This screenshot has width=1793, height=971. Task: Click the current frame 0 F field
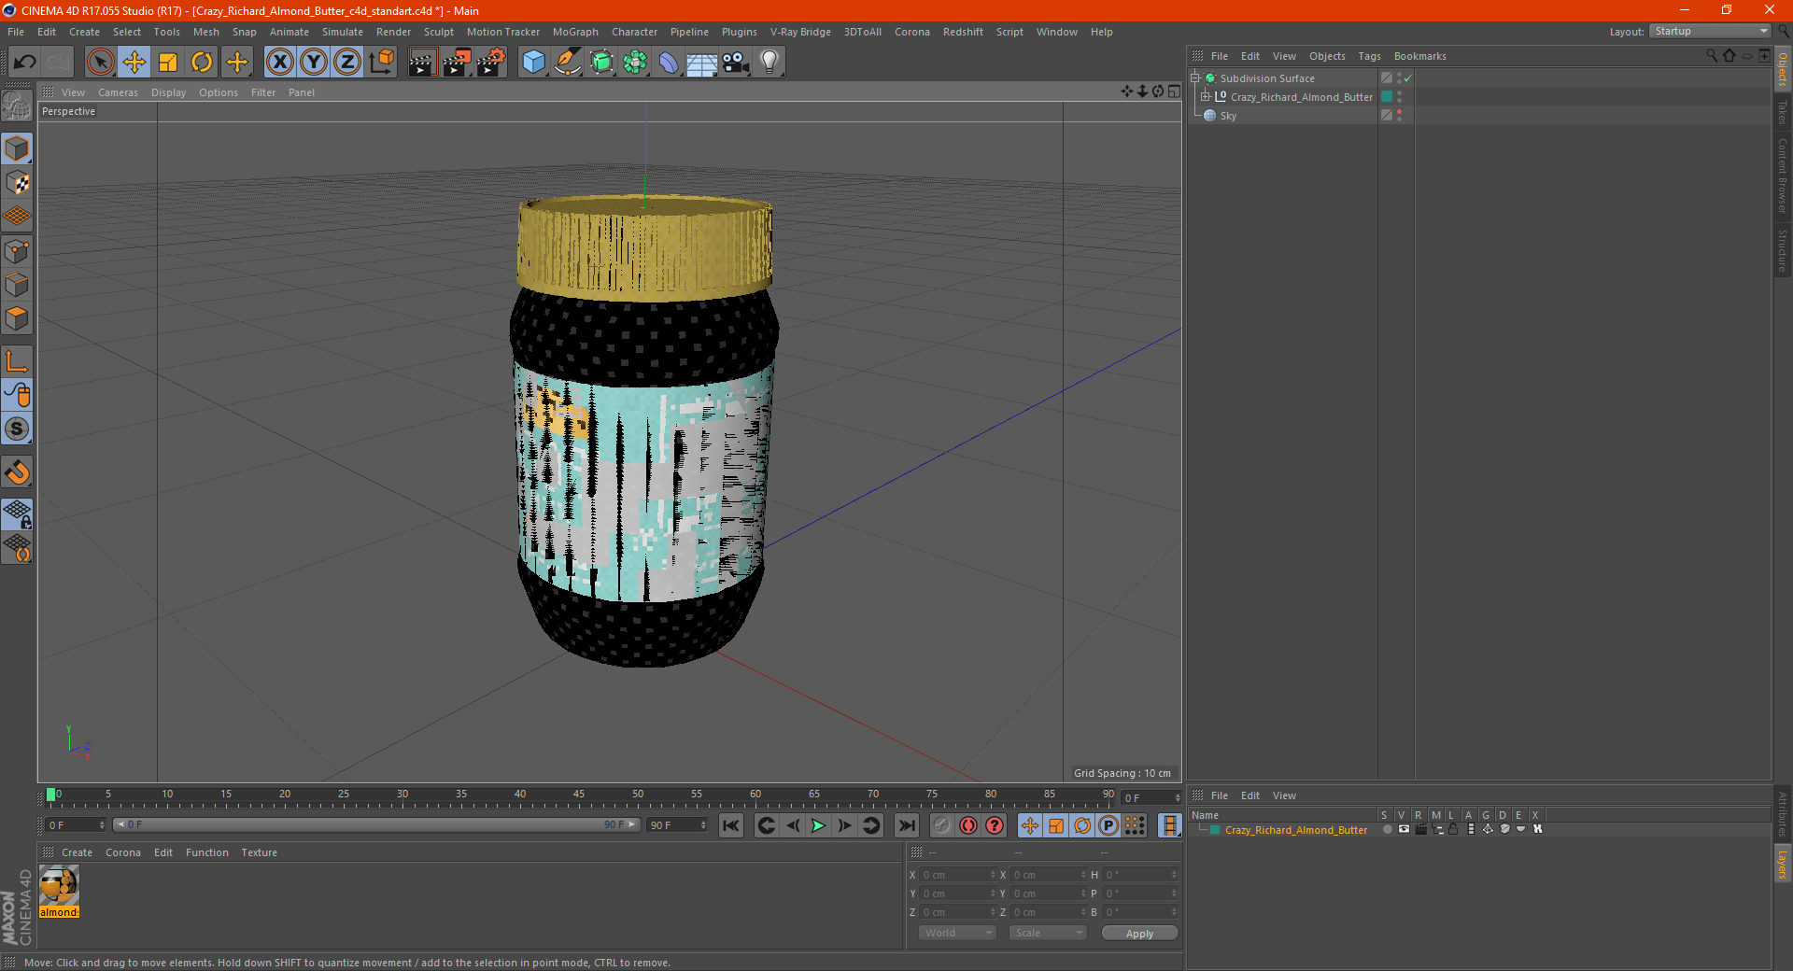[75, 825]
